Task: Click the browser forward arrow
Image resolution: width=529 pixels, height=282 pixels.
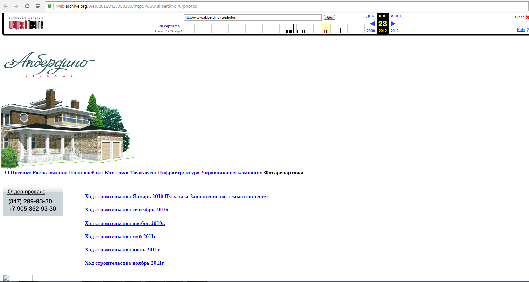Action: click(16, 6)
